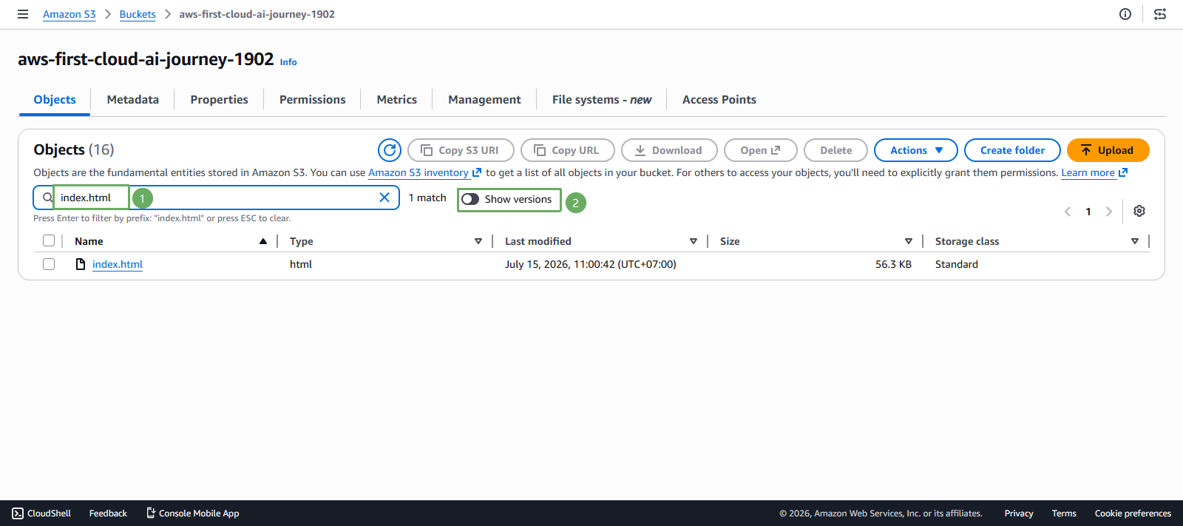Open File systems - new tab
Screen dimensions: 1183x526
pyautogui.click(x=602, y=100)
